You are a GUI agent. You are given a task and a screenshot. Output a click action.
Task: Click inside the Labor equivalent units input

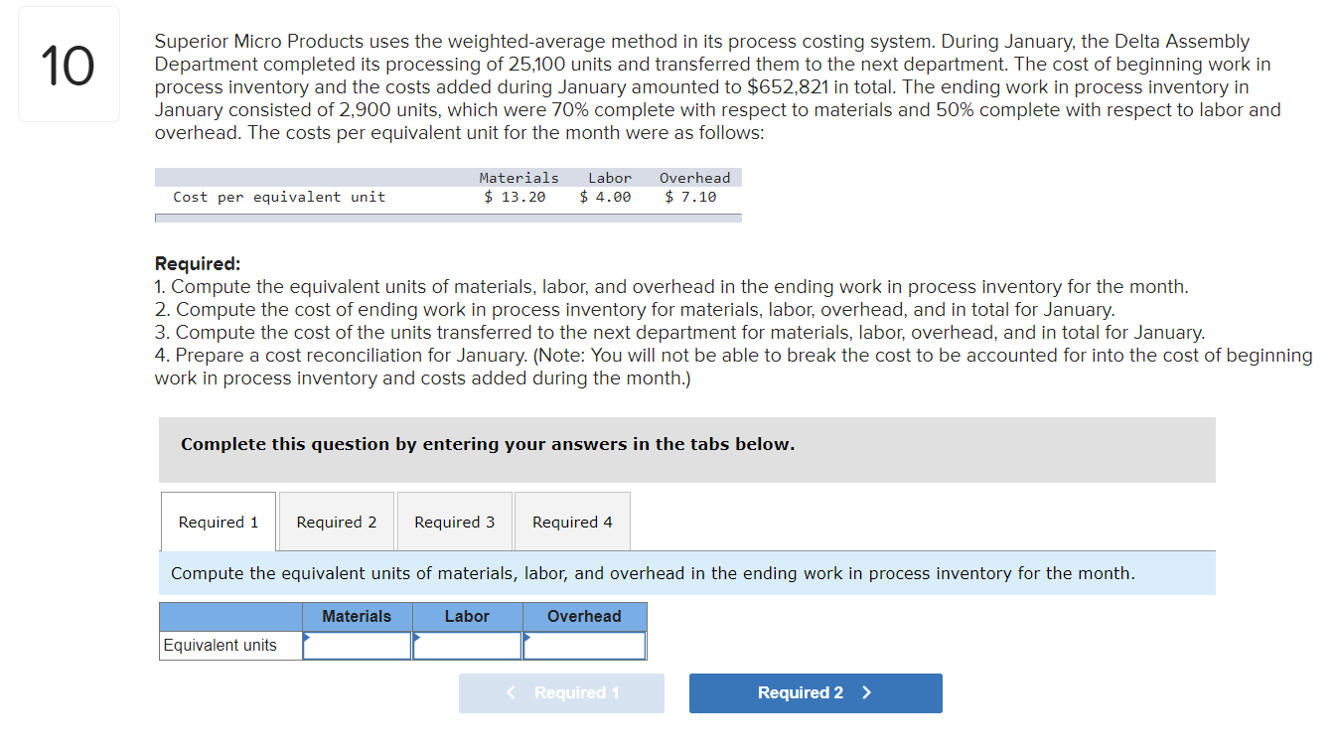469,645
